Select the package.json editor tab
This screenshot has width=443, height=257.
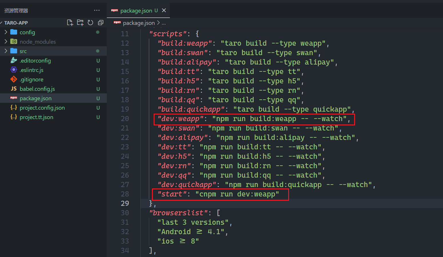138,10
